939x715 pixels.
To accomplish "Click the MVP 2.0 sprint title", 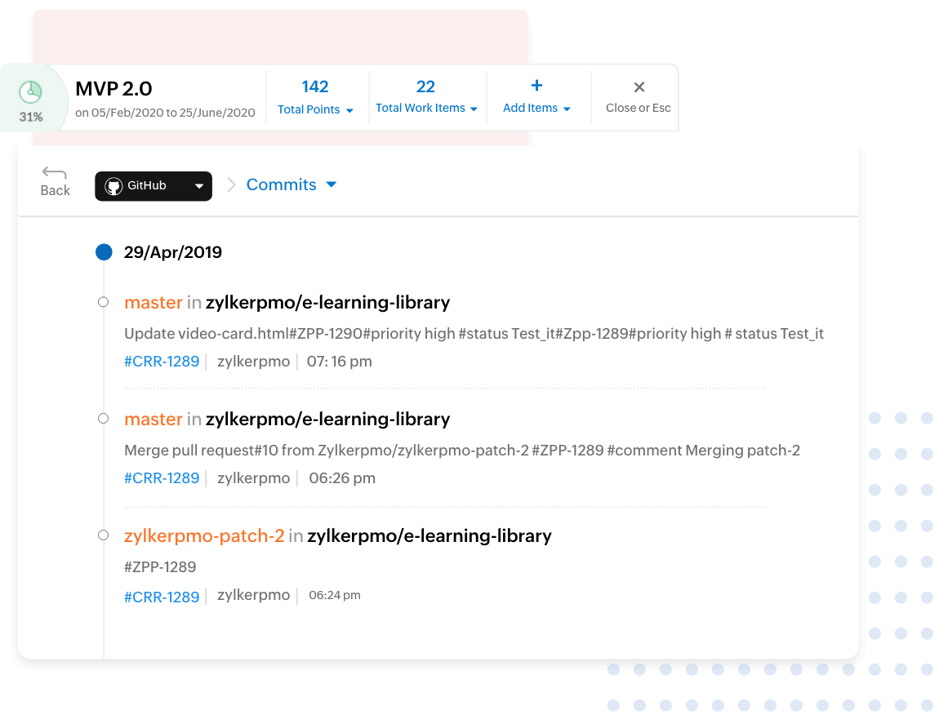I will point(113,89).
